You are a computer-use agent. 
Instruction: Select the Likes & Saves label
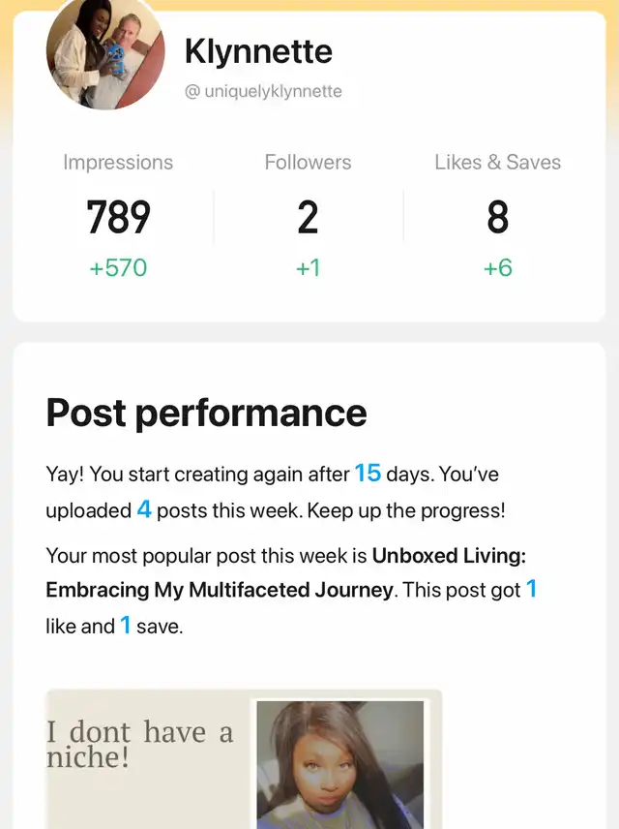click(497, 163)
